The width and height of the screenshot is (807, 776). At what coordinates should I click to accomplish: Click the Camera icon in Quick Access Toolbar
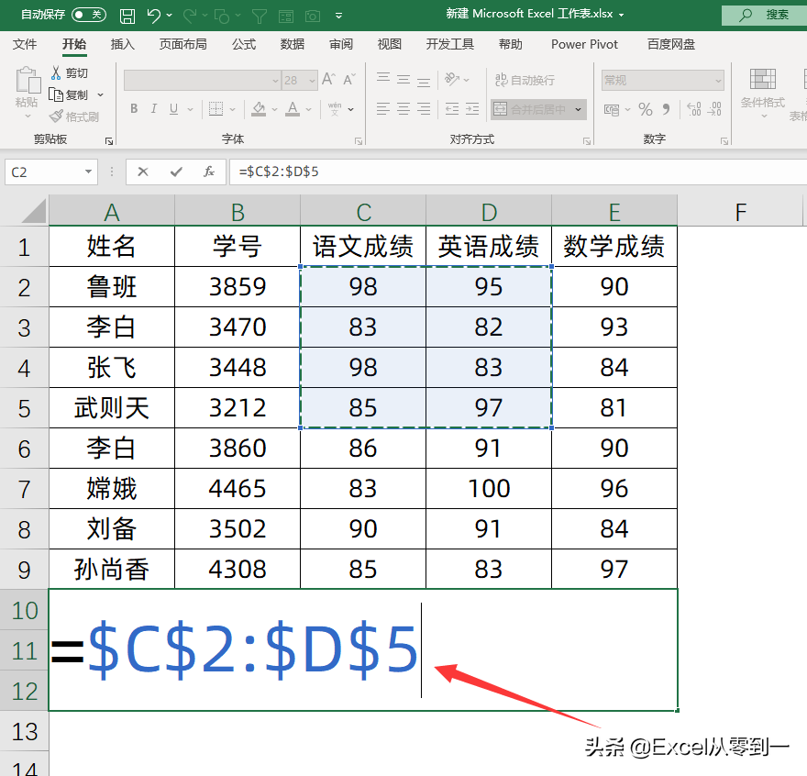312,15
